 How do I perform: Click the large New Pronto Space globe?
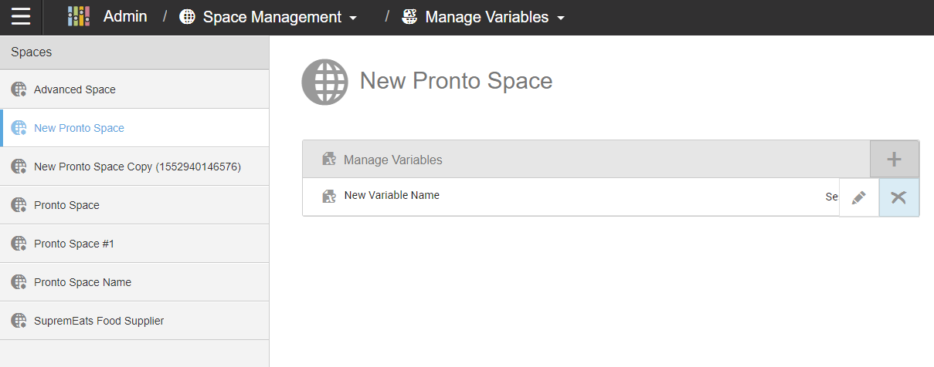324,82
